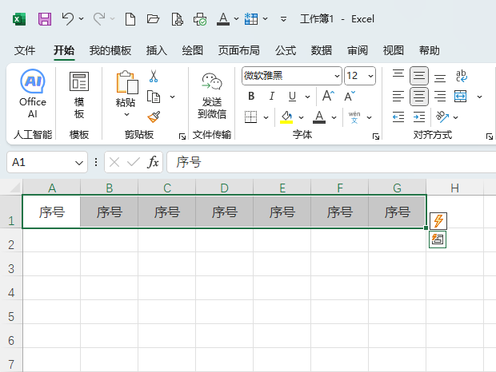Click the Paste (粘贴) clipboard icon
The height and width of the screenshot is (372, 496).
[127, 82]
